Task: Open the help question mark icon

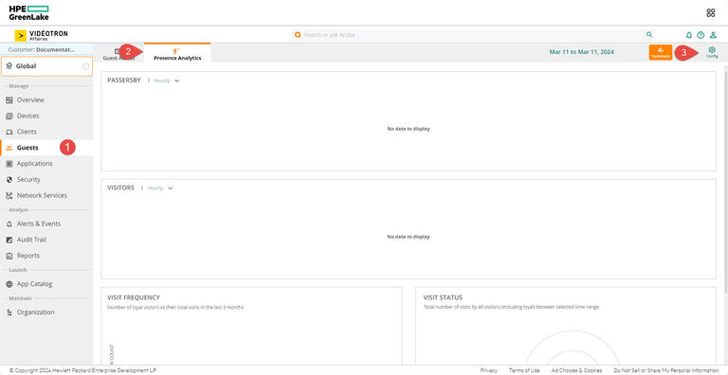Action: click(701, 35)
